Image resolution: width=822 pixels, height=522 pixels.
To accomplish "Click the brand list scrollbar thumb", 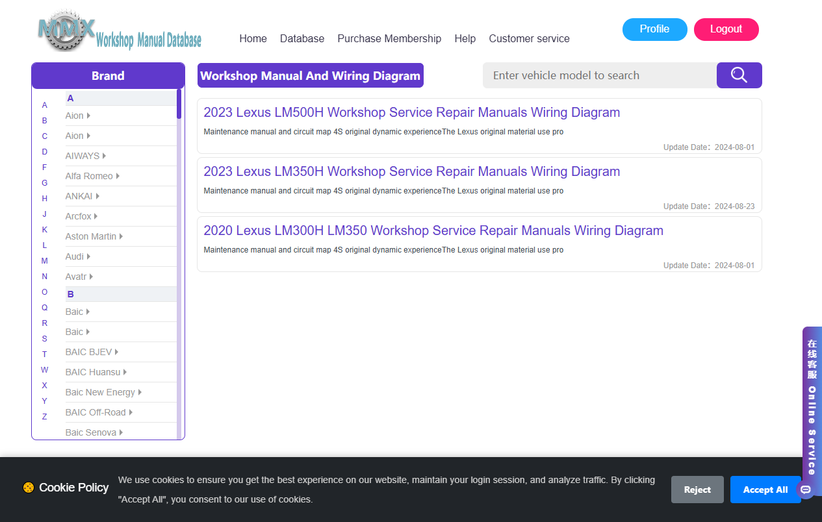I will (179, 104).
